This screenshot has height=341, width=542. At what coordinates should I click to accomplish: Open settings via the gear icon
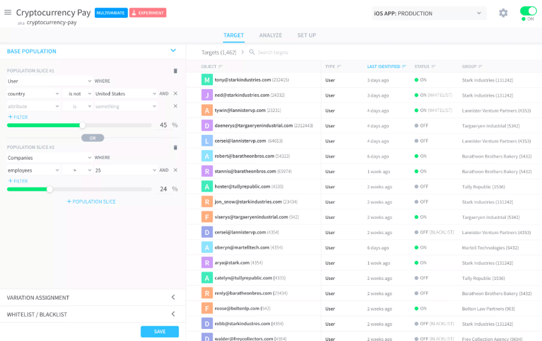coord(503,13)
